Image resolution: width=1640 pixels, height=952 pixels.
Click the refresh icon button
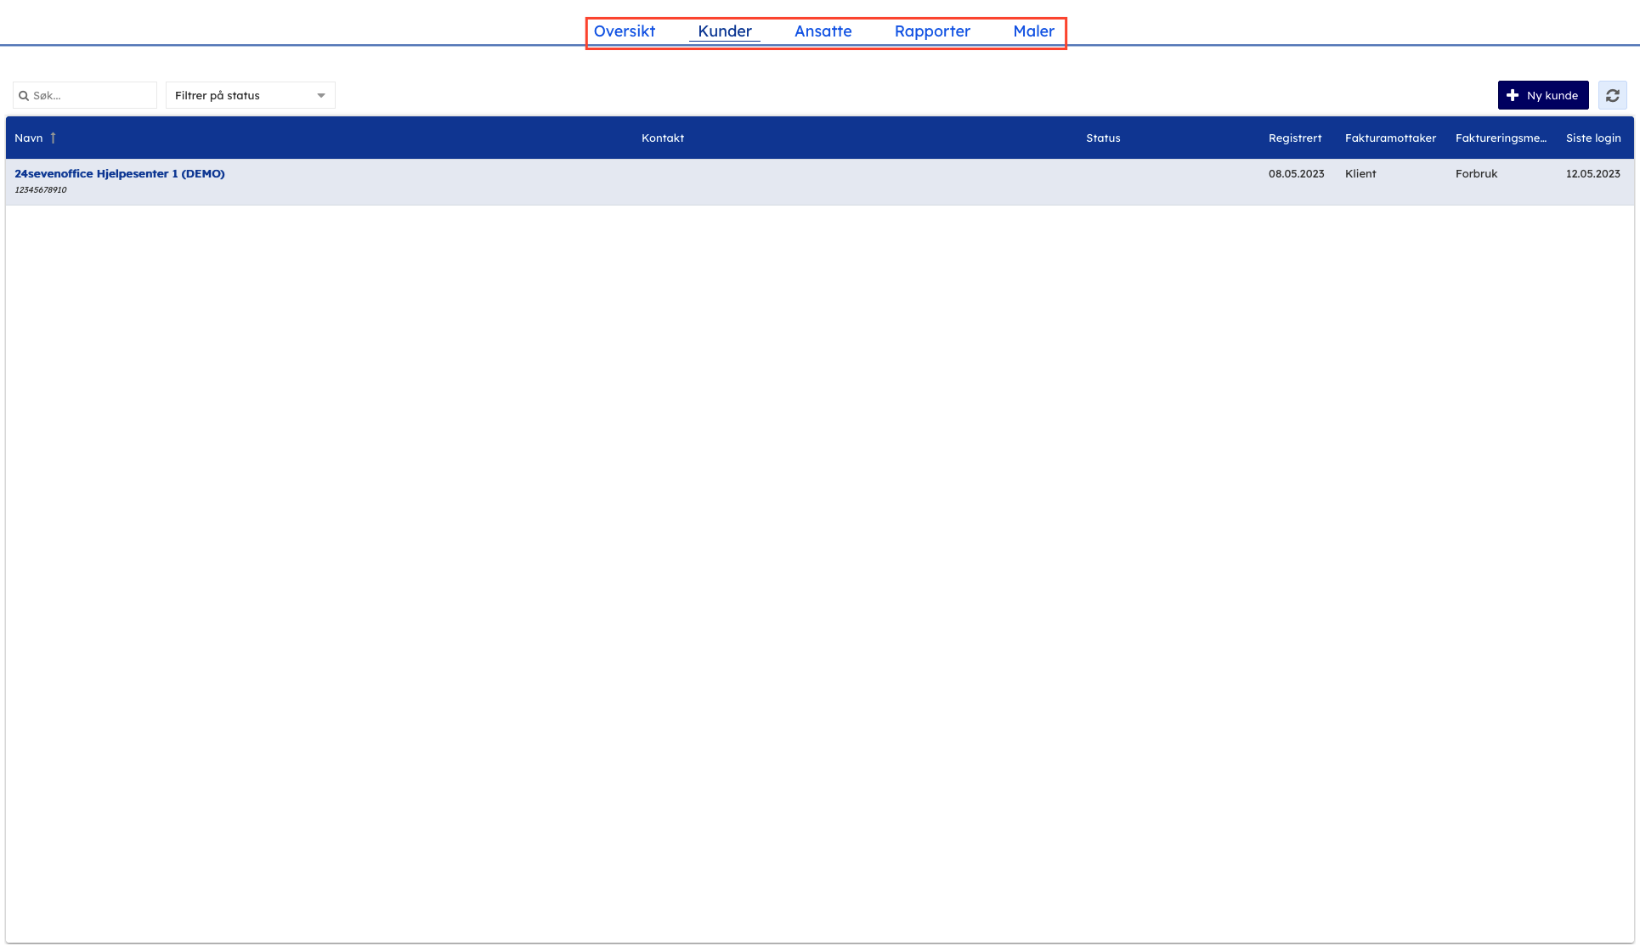(1612, 95)
